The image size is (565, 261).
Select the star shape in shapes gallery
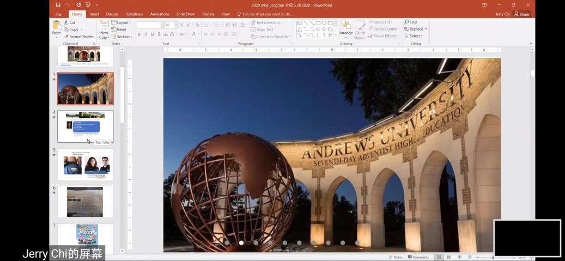coord(330,35)
